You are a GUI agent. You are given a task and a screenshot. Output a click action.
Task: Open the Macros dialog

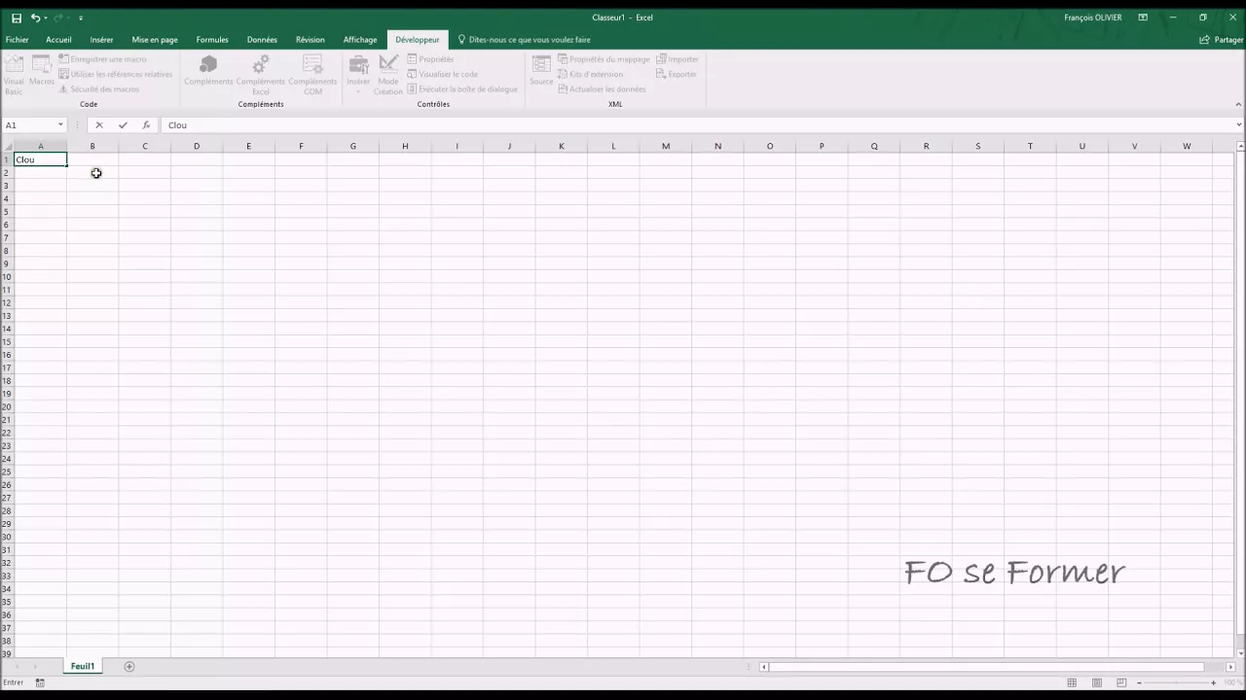click(x=42, y=71)
